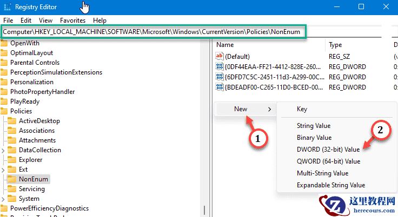Click the DWORD icon of {BDEADF00-C265 value
The width and height of the screenshot is (398, 217).
220,87
